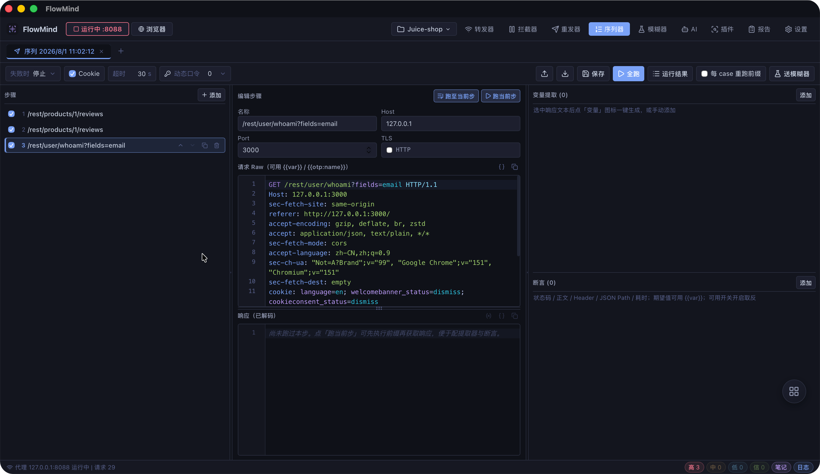Click the FlowMind logo icon
The image size is (820, 474).
12,29
